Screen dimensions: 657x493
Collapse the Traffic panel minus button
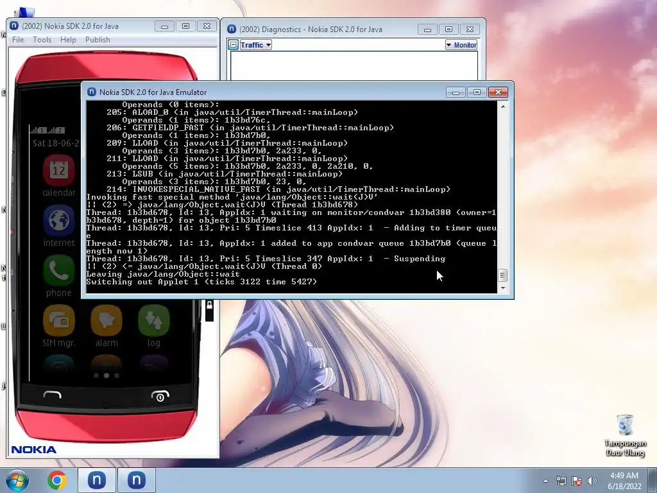point(234,45)
